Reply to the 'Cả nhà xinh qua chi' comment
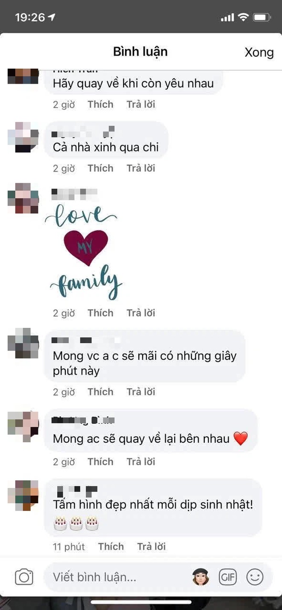This screenshot has height=610, width=282. click(x=141, y=168)
